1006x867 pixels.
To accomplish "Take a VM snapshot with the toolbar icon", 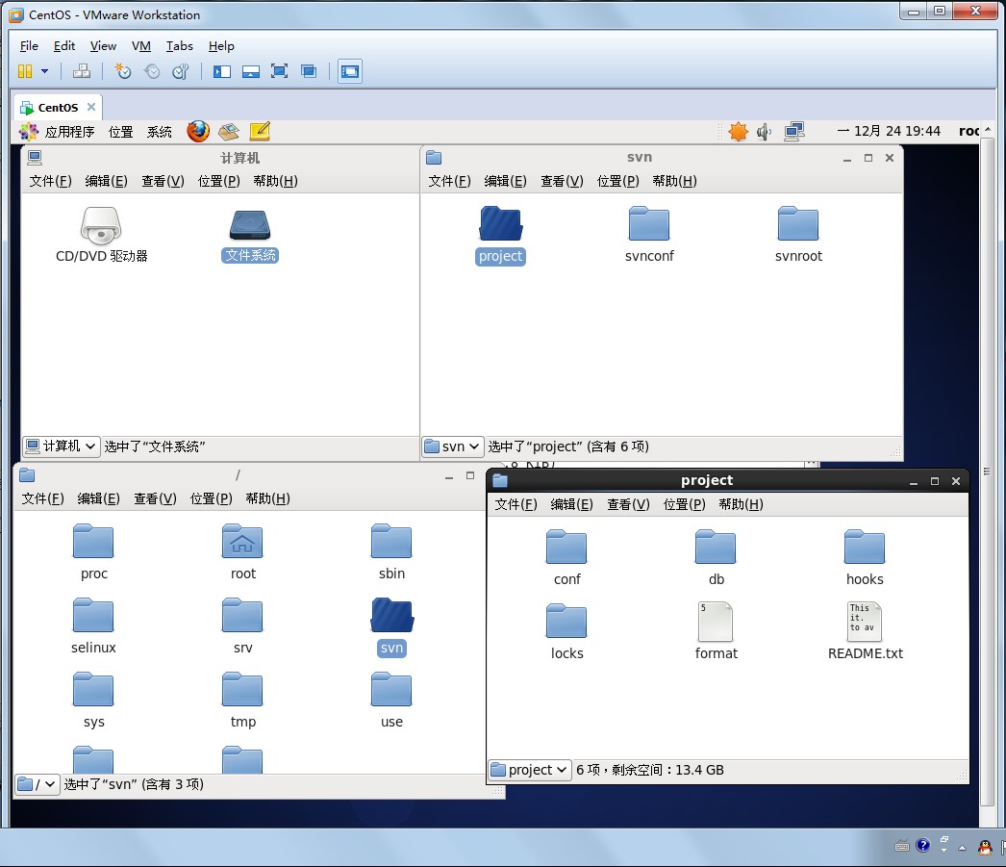I will (x=122, y=71).
